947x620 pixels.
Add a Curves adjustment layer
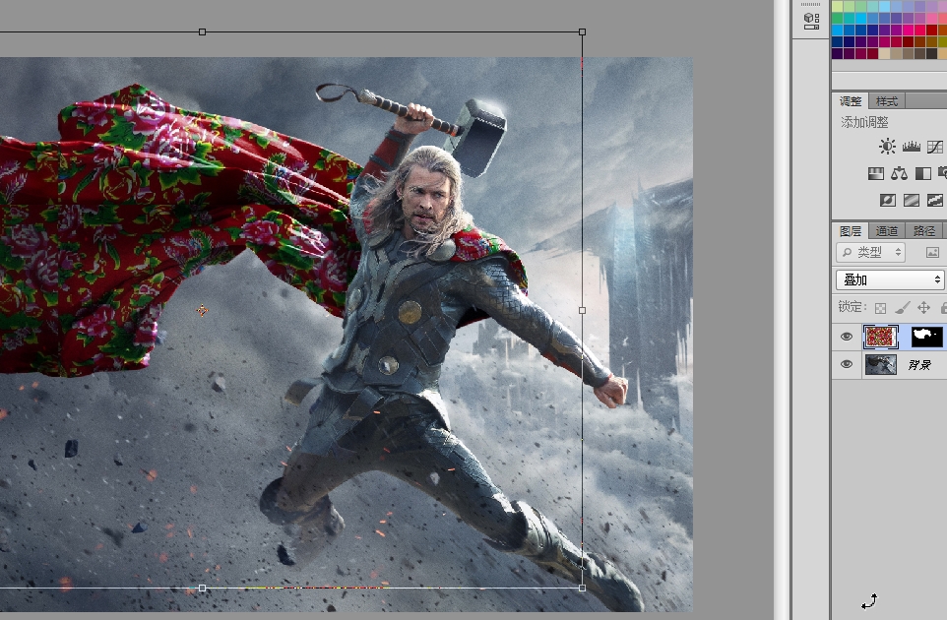[x=935, y=146]
